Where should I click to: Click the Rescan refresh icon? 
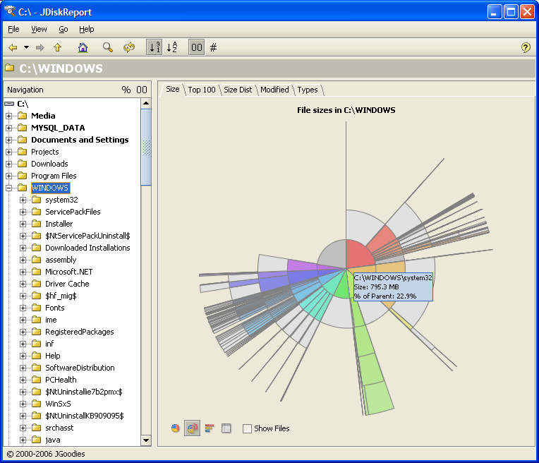(x=129, y=47)
